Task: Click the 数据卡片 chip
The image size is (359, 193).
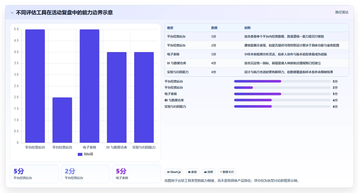Action: coord(227,172)
